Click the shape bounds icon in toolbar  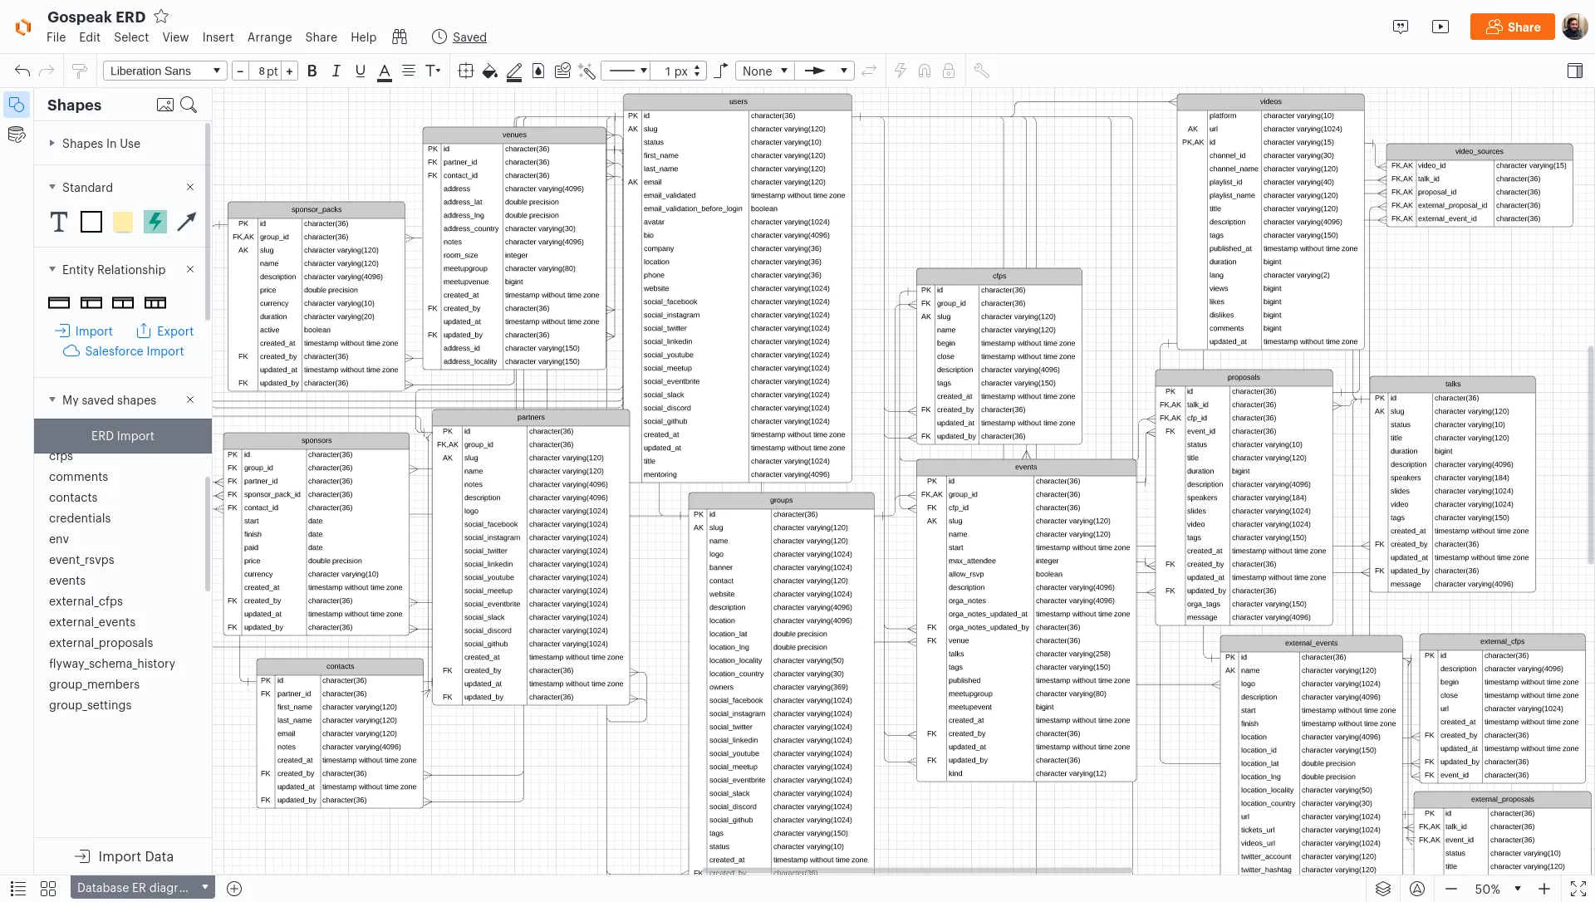point(466,71)
